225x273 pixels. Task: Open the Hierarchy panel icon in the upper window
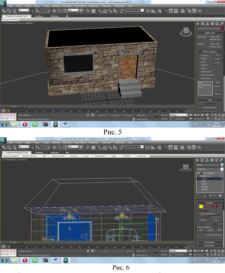[207, 24]
